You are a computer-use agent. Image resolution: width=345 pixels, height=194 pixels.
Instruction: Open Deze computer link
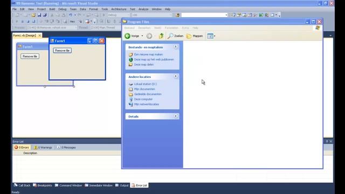143,99
